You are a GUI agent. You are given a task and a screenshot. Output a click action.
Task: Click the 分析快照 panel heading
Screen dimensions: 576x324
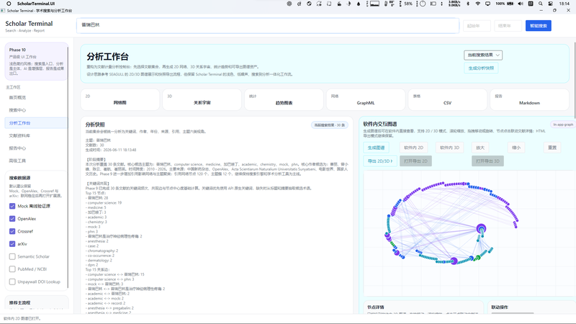pos(95,125)
